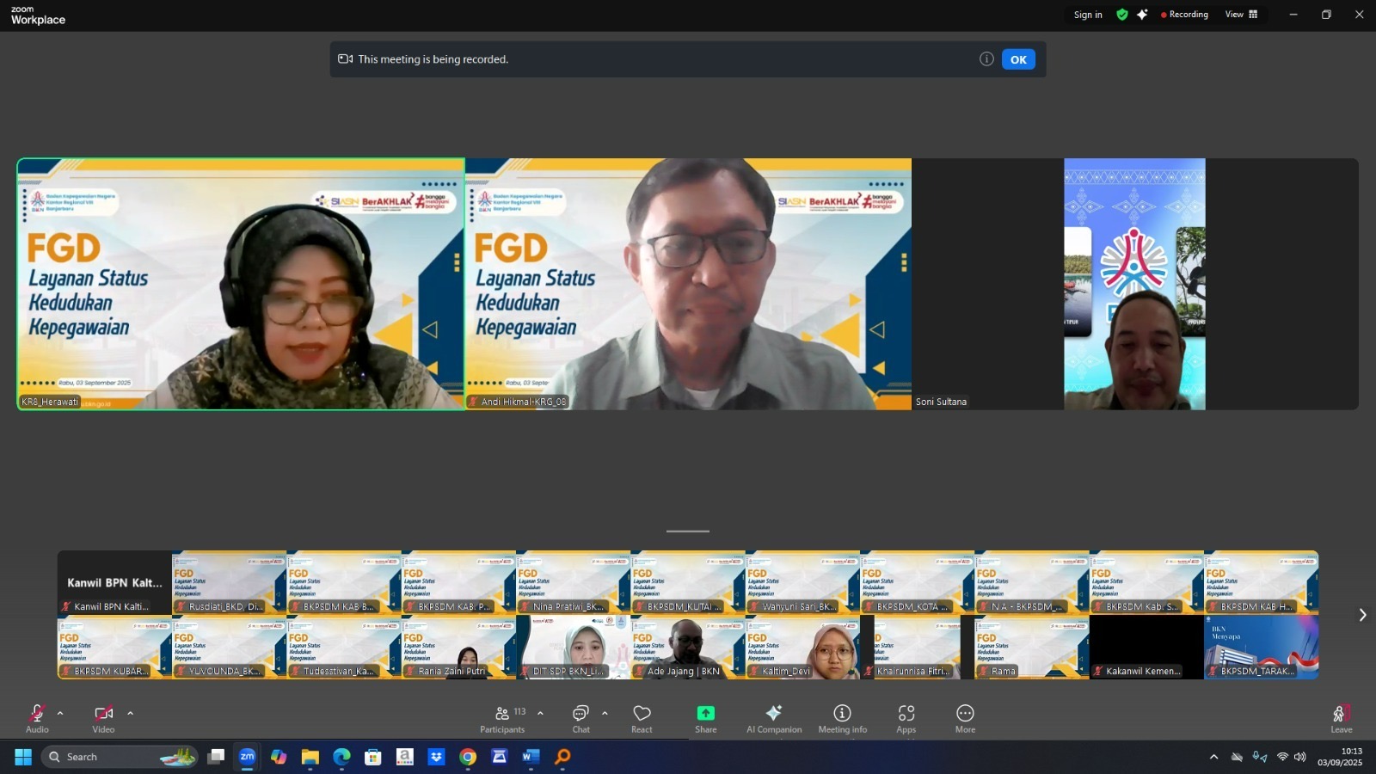The width and height of the screenshot is (1376, 774).
Task: Open the Chat panel
Action: (x=581, y=719)
